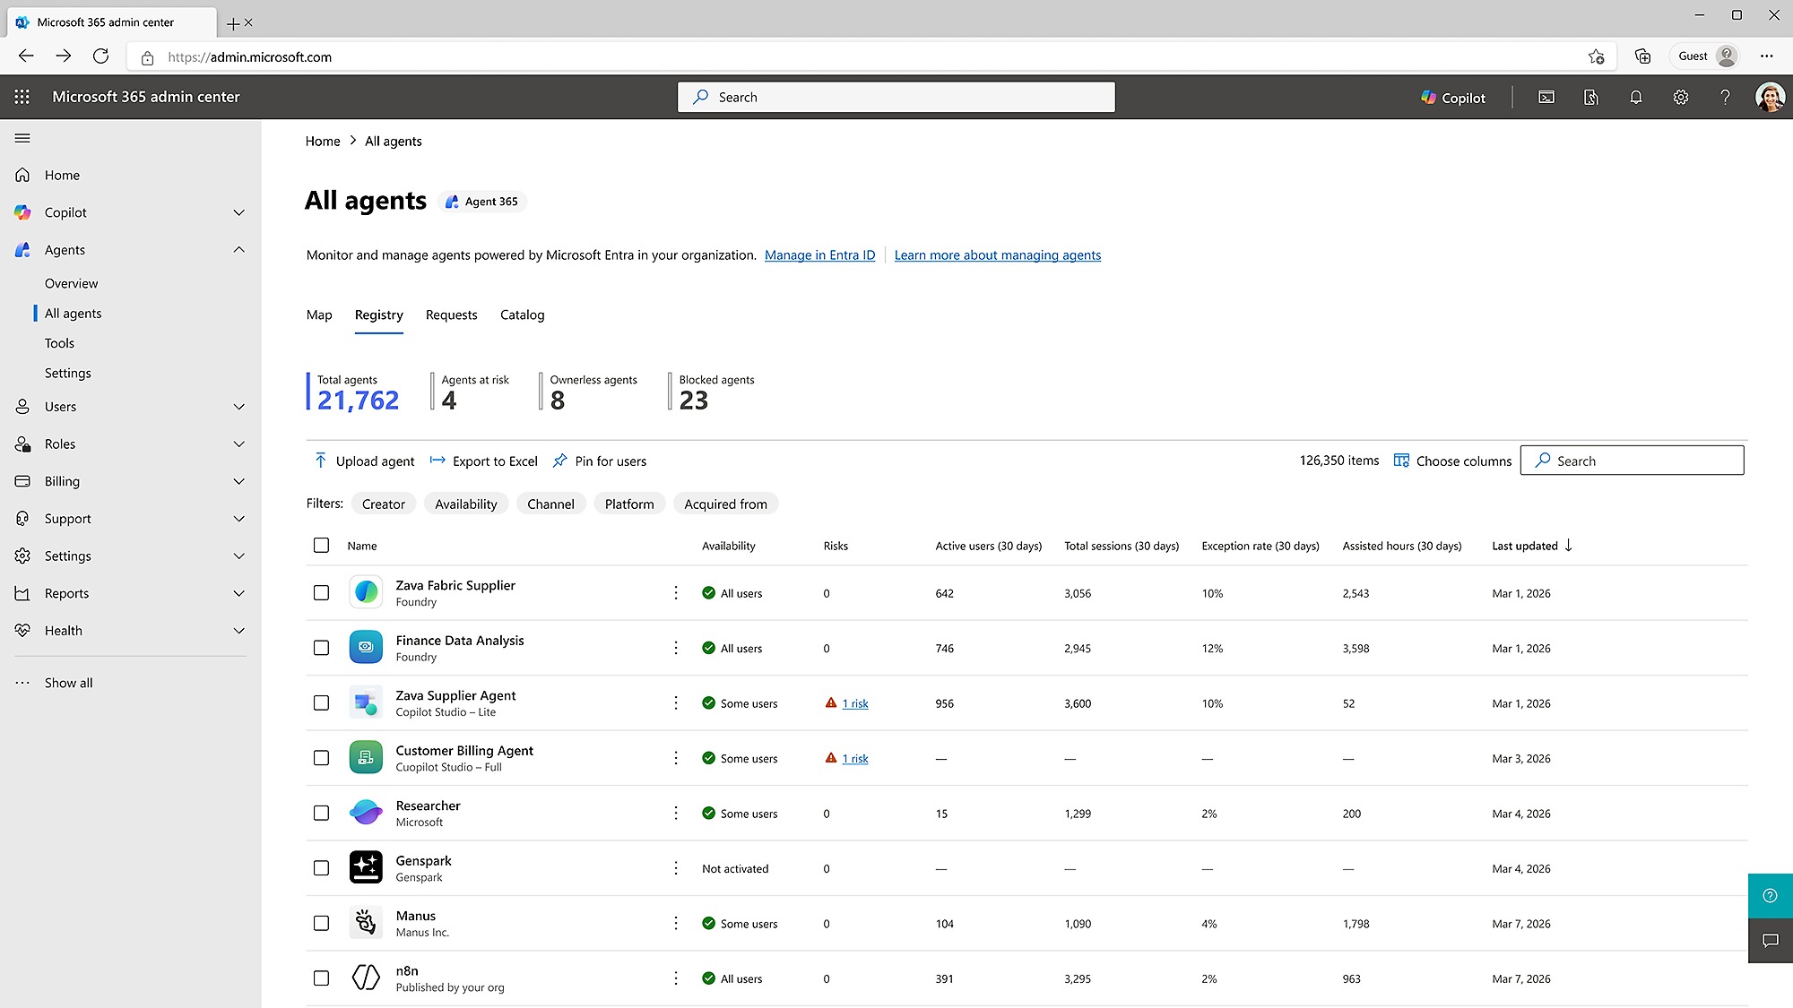This screenshot has width=1793, height=1008.
Task: Click 1 risk link for Customer Billing Agent
Action: 855,759
